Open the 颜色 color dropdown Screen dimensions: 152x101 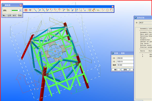click(20, 10)
